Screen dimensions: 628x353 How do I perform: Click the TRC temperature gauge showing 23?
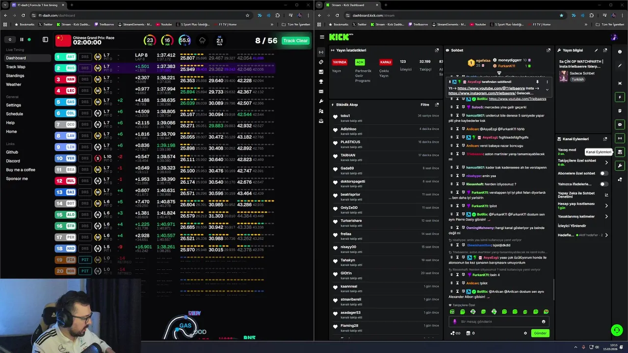point(150,41)
